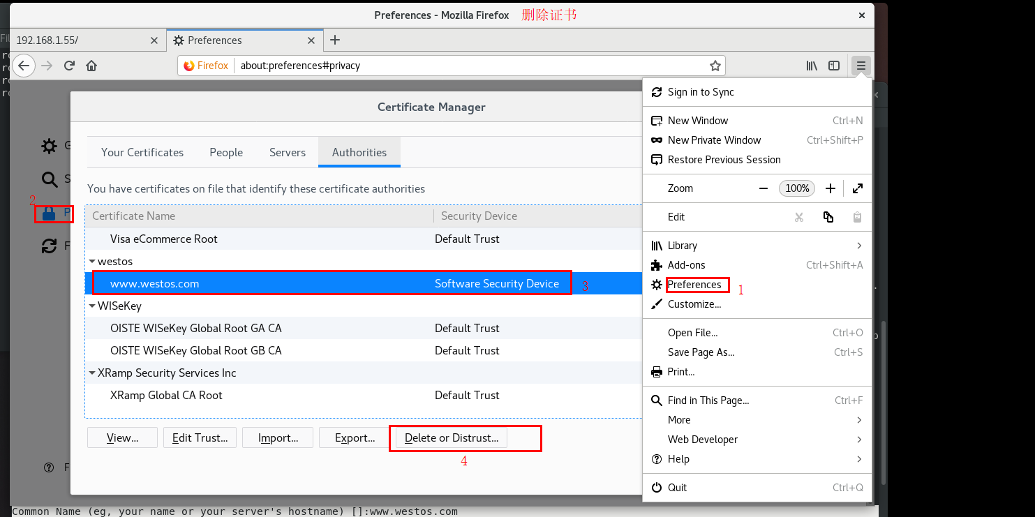Close the 192.168.1.55 tab
Screen dimensions: 1035x517
[x=154, y=40]
